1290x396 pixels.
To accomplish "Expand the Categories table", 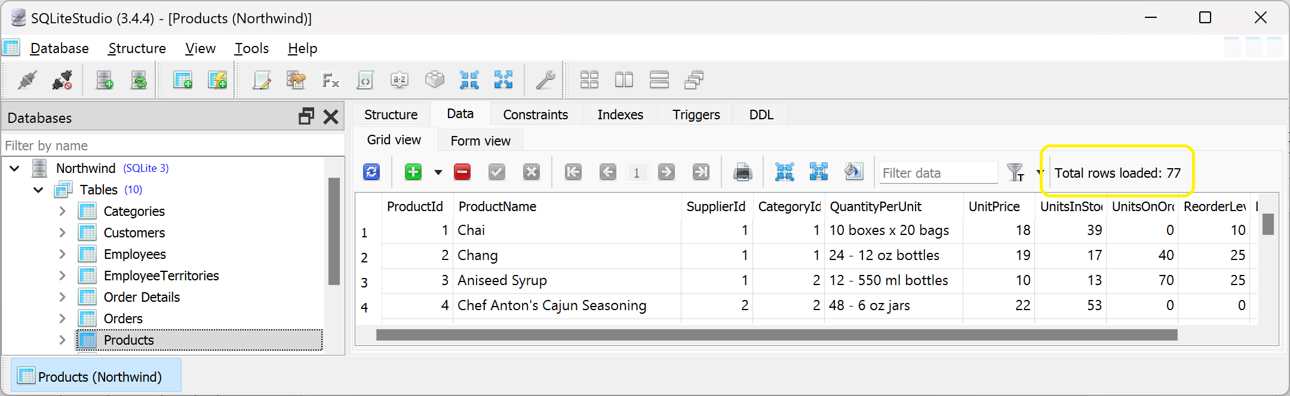I will (62, 211).
